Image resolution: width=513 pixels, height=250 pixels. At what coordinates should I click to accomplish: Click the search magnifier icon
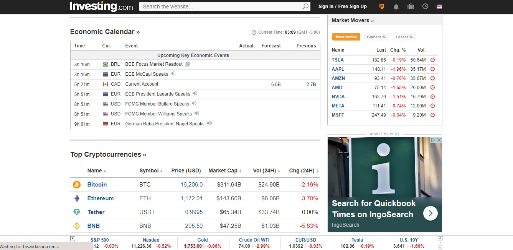coord(306,6)
